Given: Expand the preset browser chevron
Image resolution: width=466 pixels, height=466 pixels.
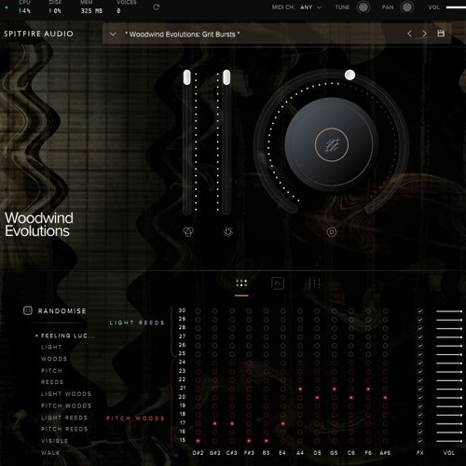Looking at the screenshot, I should [x=113, y=34].
